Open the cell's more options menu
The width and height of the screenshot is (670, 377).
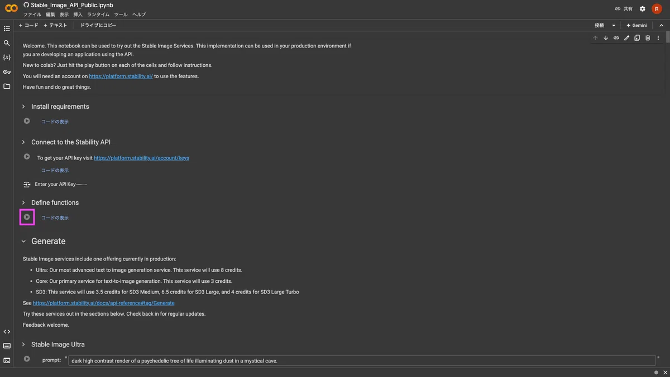[658, 38]
